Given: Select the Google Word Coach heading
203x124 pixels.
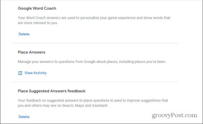Looking at the screenshot, I should [x=37, y=8].
